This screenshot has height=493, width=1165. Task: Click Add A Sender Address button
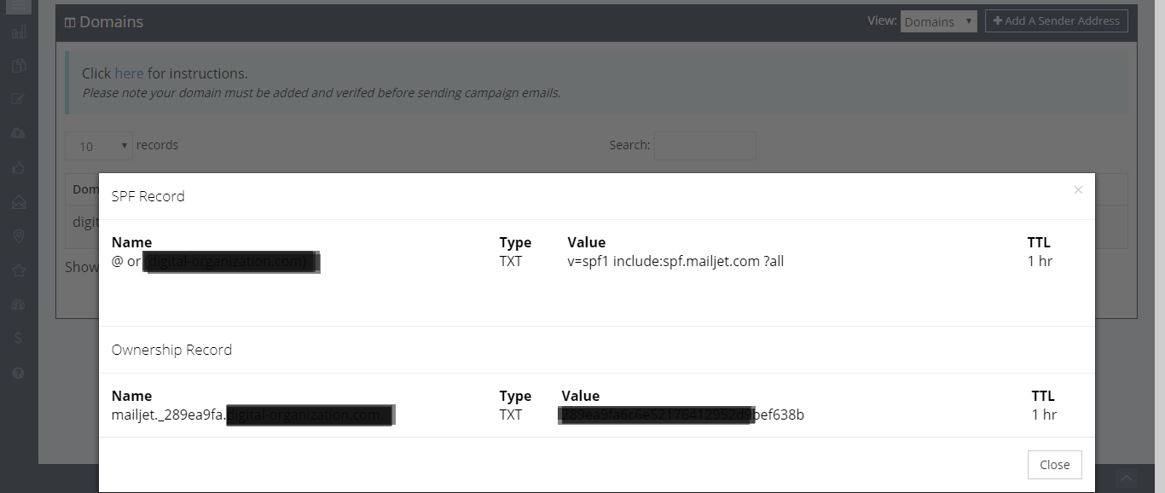(1056, 21)
